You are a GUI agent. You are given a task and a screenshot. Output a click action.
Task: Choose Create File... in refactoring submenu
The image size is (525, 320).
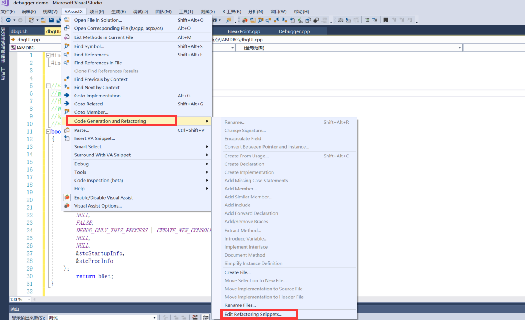tap(284, 272)
